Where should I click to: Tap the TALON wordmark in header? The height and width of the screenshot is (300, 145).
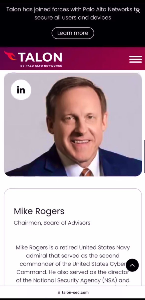point(40,57)
